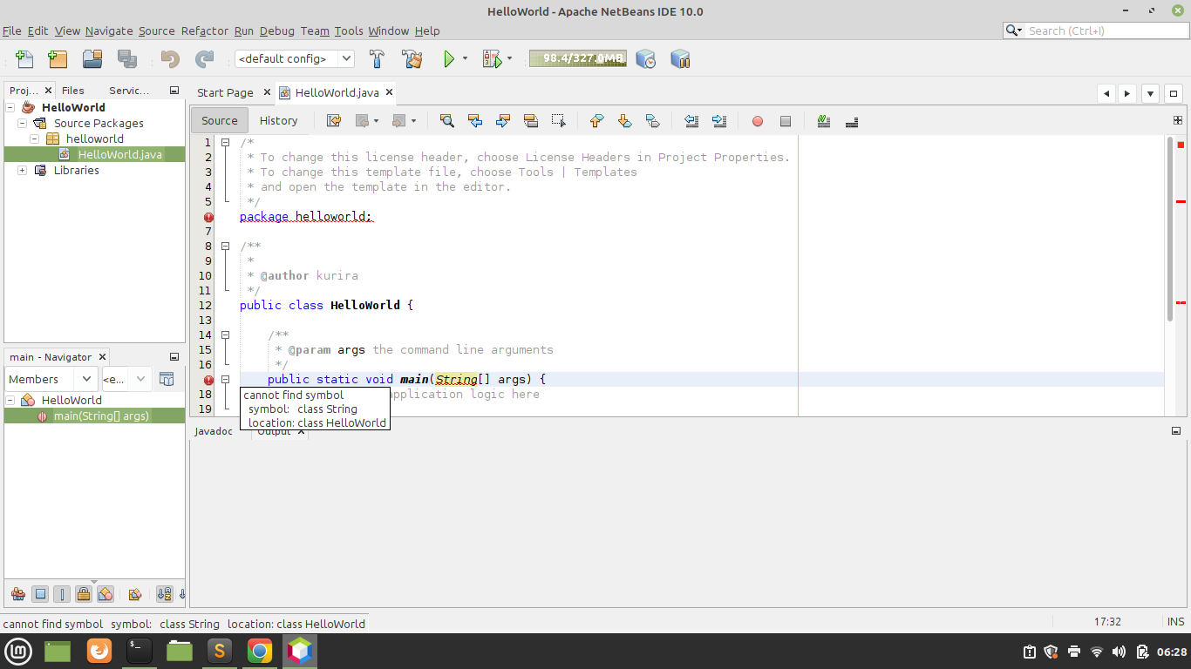Open a project with the folder icon
The image size is (1191, 669).
tap(92, 59)
